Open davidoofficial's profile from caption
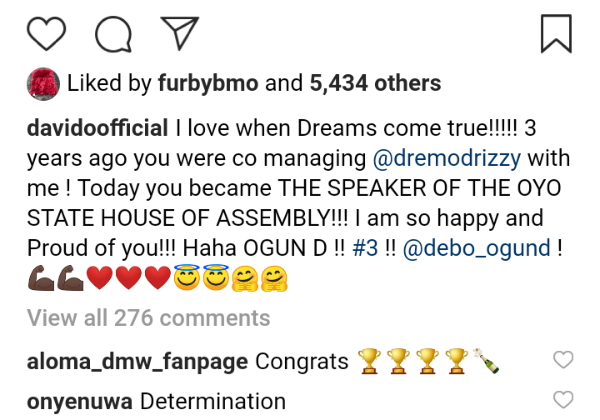The width and height of the screenshot is (600, 420). pyautogui.click(x=97, y=128)
